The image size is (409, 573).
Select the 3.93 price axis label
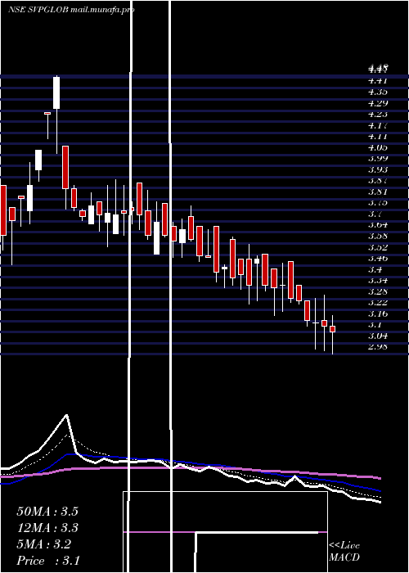click(378, 169)
